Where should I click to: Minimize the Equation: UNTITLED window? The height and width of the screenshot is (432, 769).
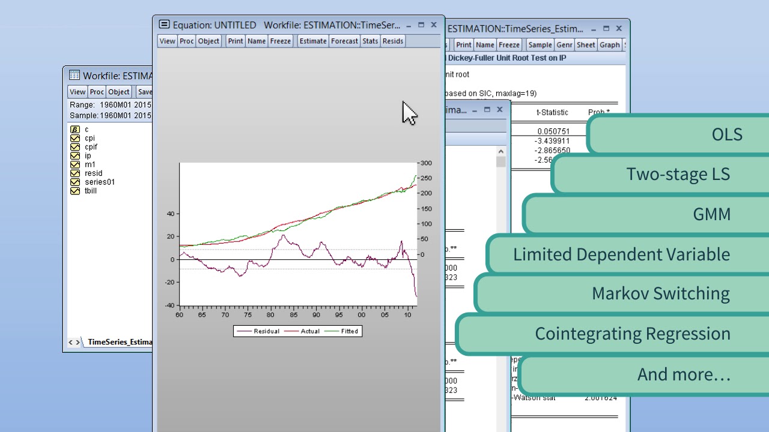(409, 25)
